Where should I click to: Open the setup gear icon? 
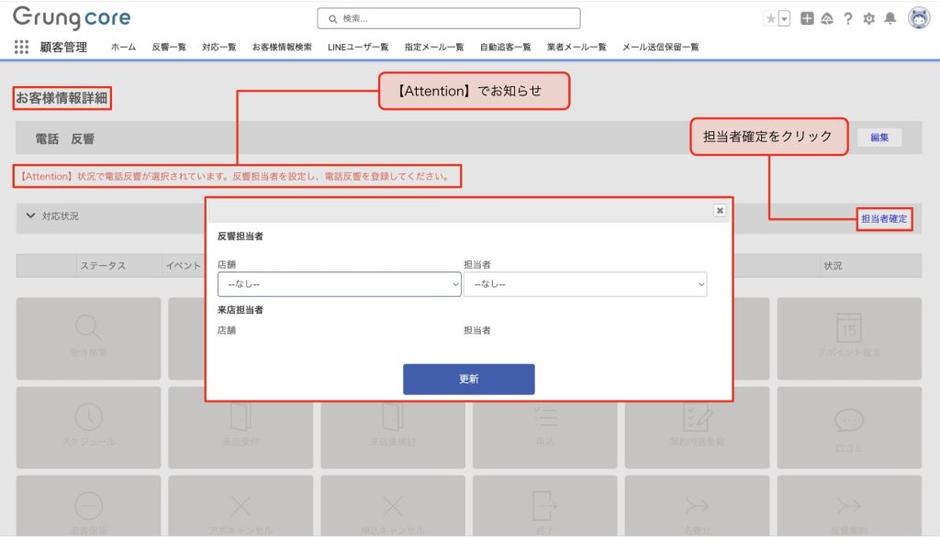pos(868,18)
